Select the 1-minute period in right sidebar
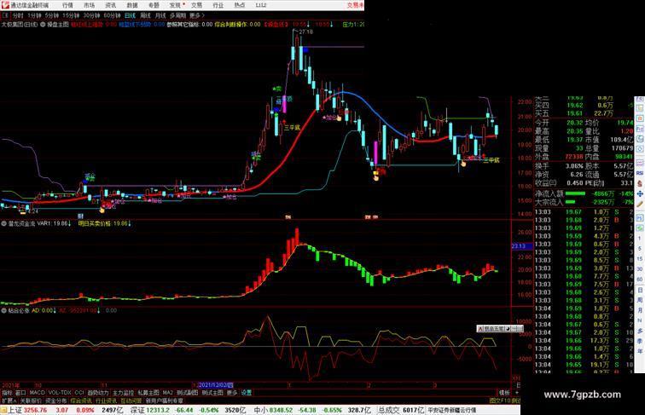This screenshot has height=415, width=645. tap(640, 239)
